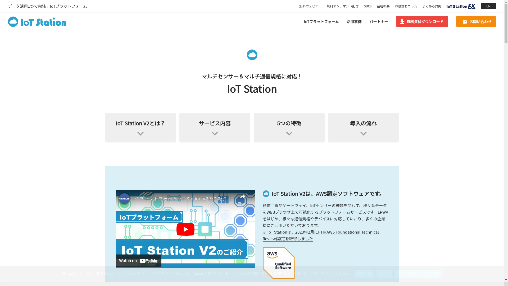
Task: Open the パートナー menu item
Action: [379, 21]
